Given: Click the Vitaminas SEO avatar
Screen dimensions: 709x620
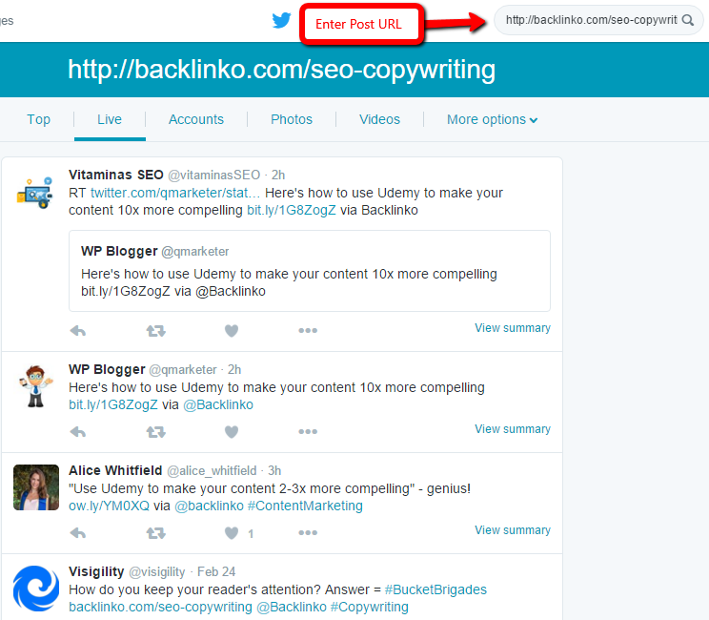Looking at the screenshot, I should pyautogui.click(x=36, y=193).
